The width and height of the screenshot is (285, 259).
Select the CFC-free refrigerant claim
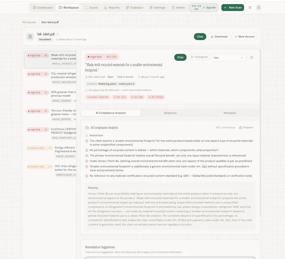(50, 171)
